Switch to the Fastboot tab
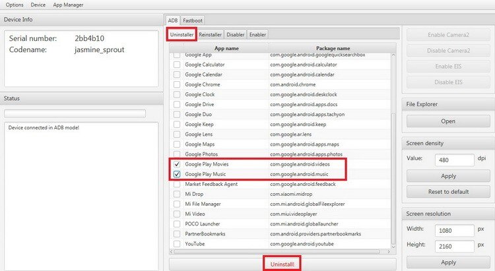Viewport: 495px width, 271px height. click(x=193, y=20)
